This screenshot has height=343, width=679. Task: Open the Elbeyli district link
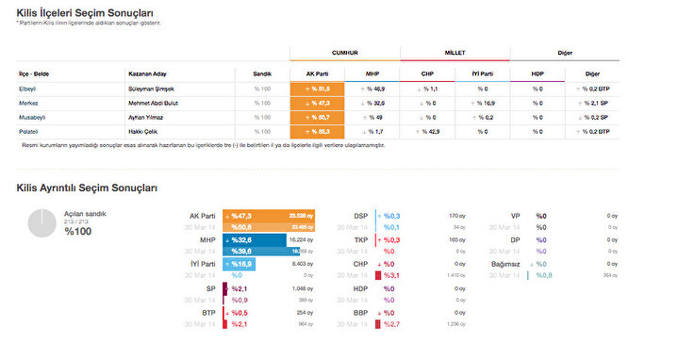(27, 89)
